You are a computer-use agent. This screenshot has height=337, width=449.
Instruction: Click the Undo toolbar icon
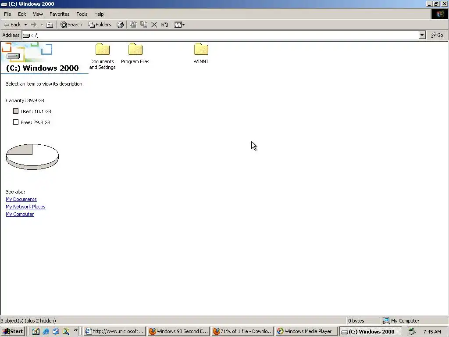[164, 25]
